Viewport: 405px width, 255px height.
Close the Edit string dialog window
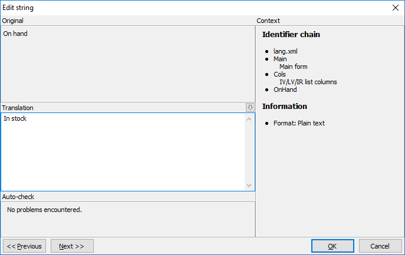pyautogui.click(x=396, y=8)
